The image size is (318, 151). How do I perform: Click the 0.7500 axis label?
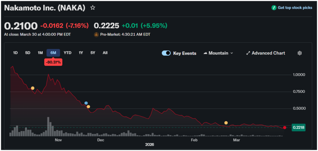coord(299,92)
